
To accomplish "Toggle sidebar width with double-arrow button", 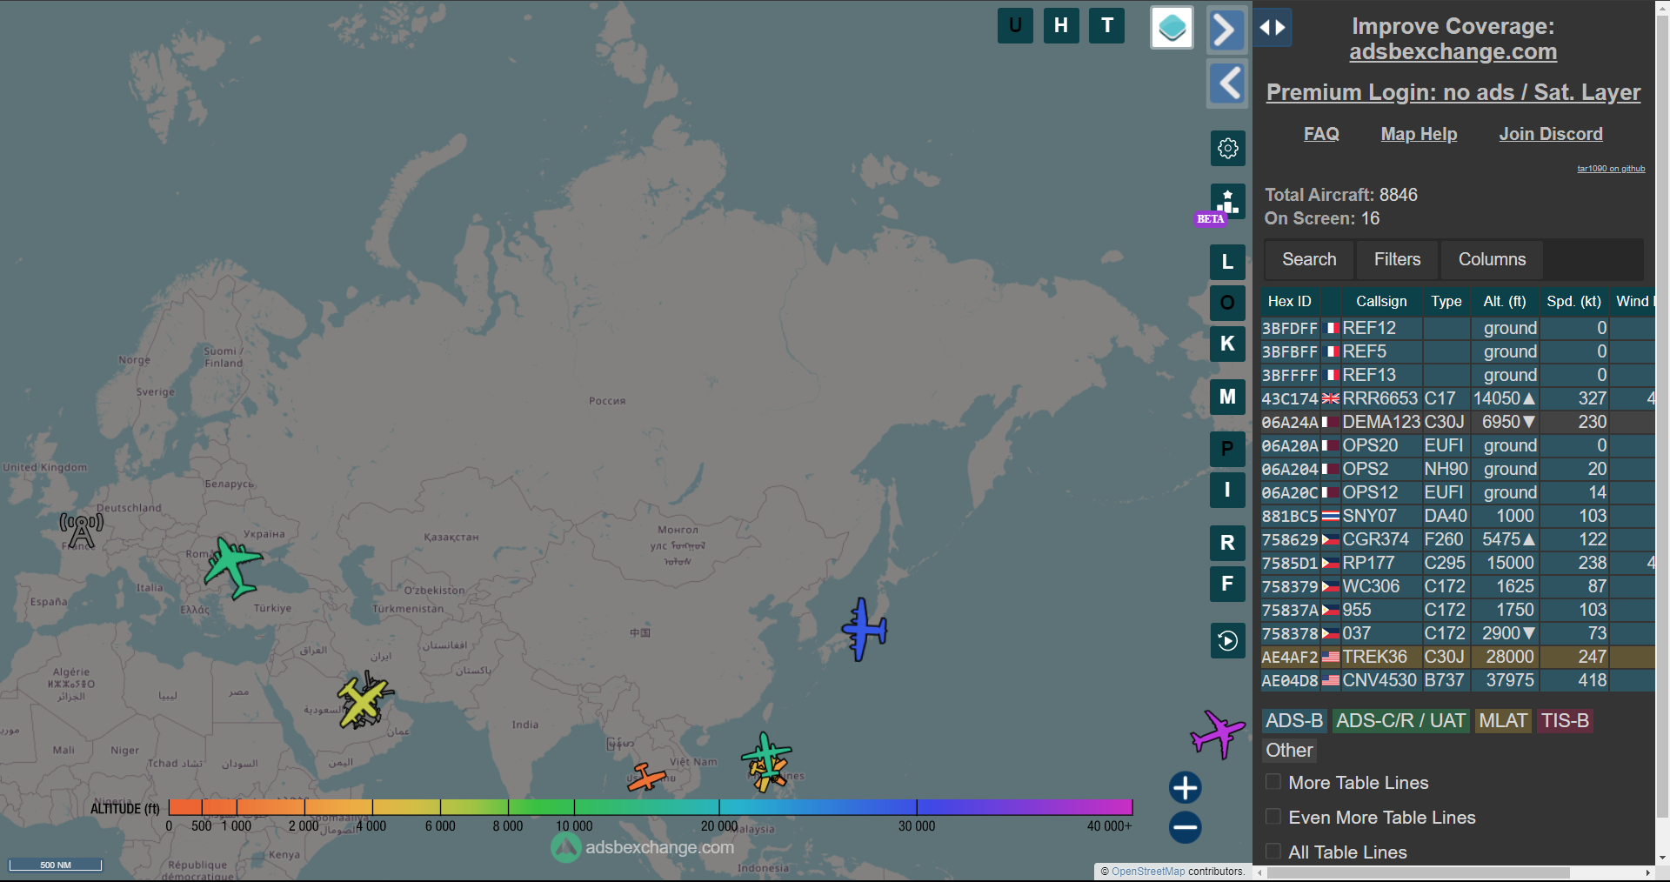I will 1273,28.
